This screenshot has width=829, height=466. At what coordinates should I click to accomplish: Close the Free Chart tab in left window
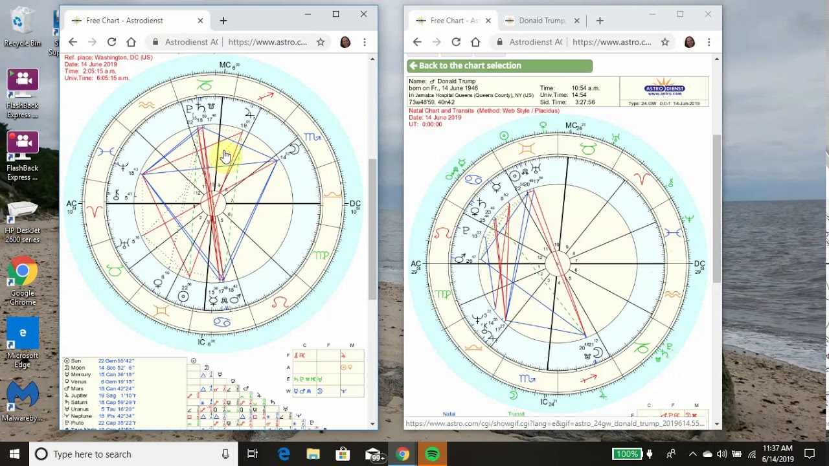(x=200, y=21)
